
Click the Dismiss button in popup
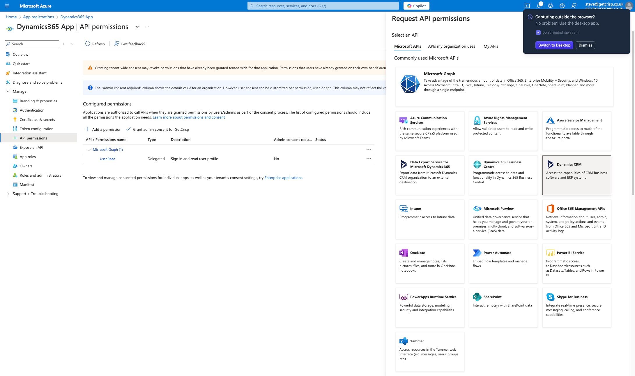coord(585,45)
